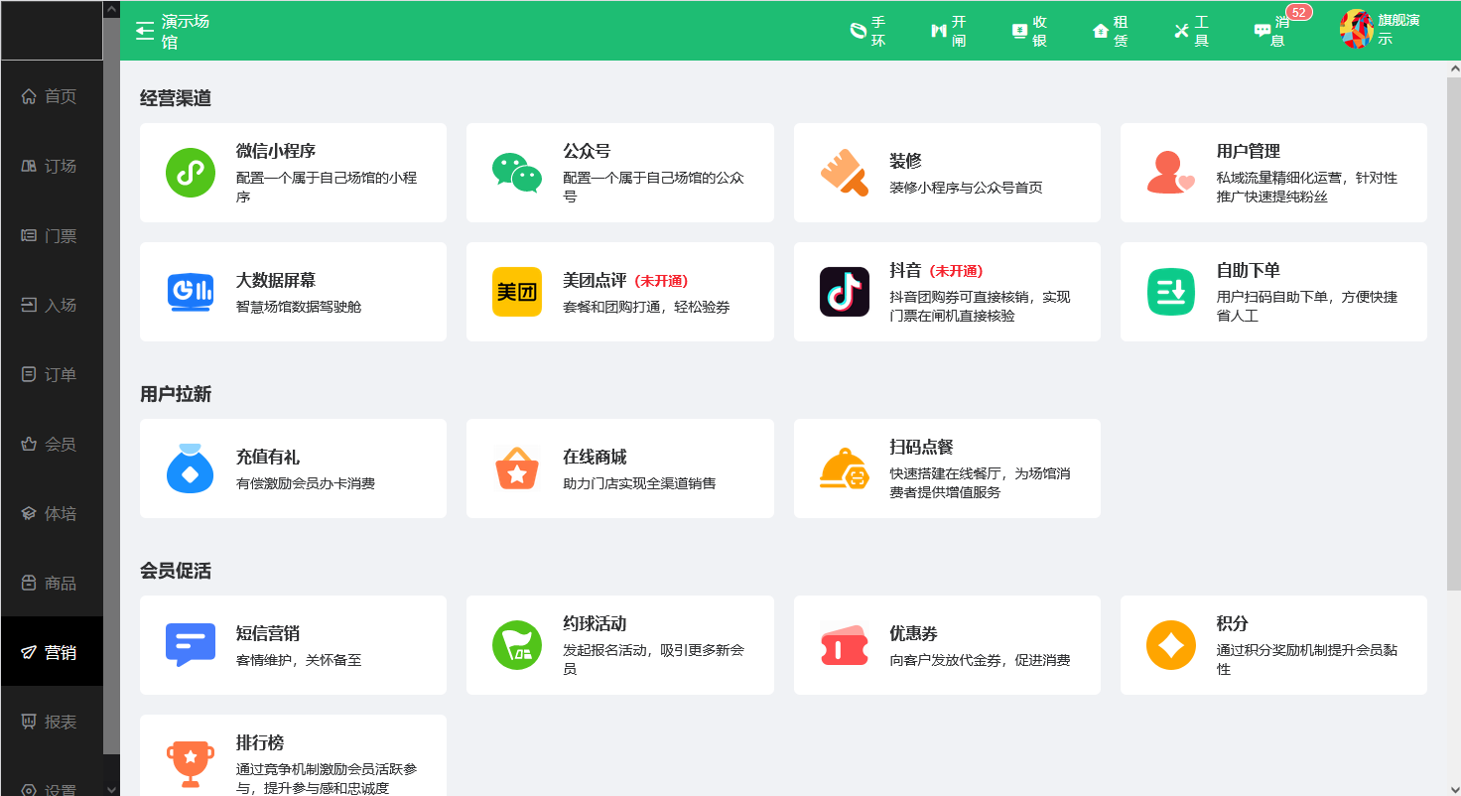
Task: Click the 充值有礼 recharge gift pouch icon
Action: tap(191, 467)
